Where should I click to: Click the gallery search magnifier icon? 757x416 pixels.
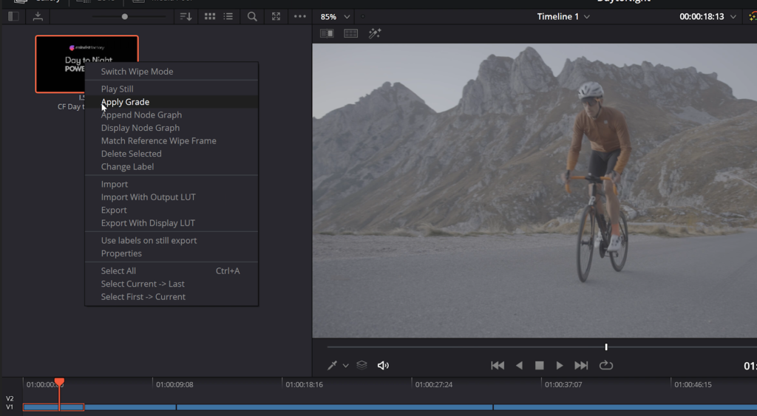click(252, 16)
